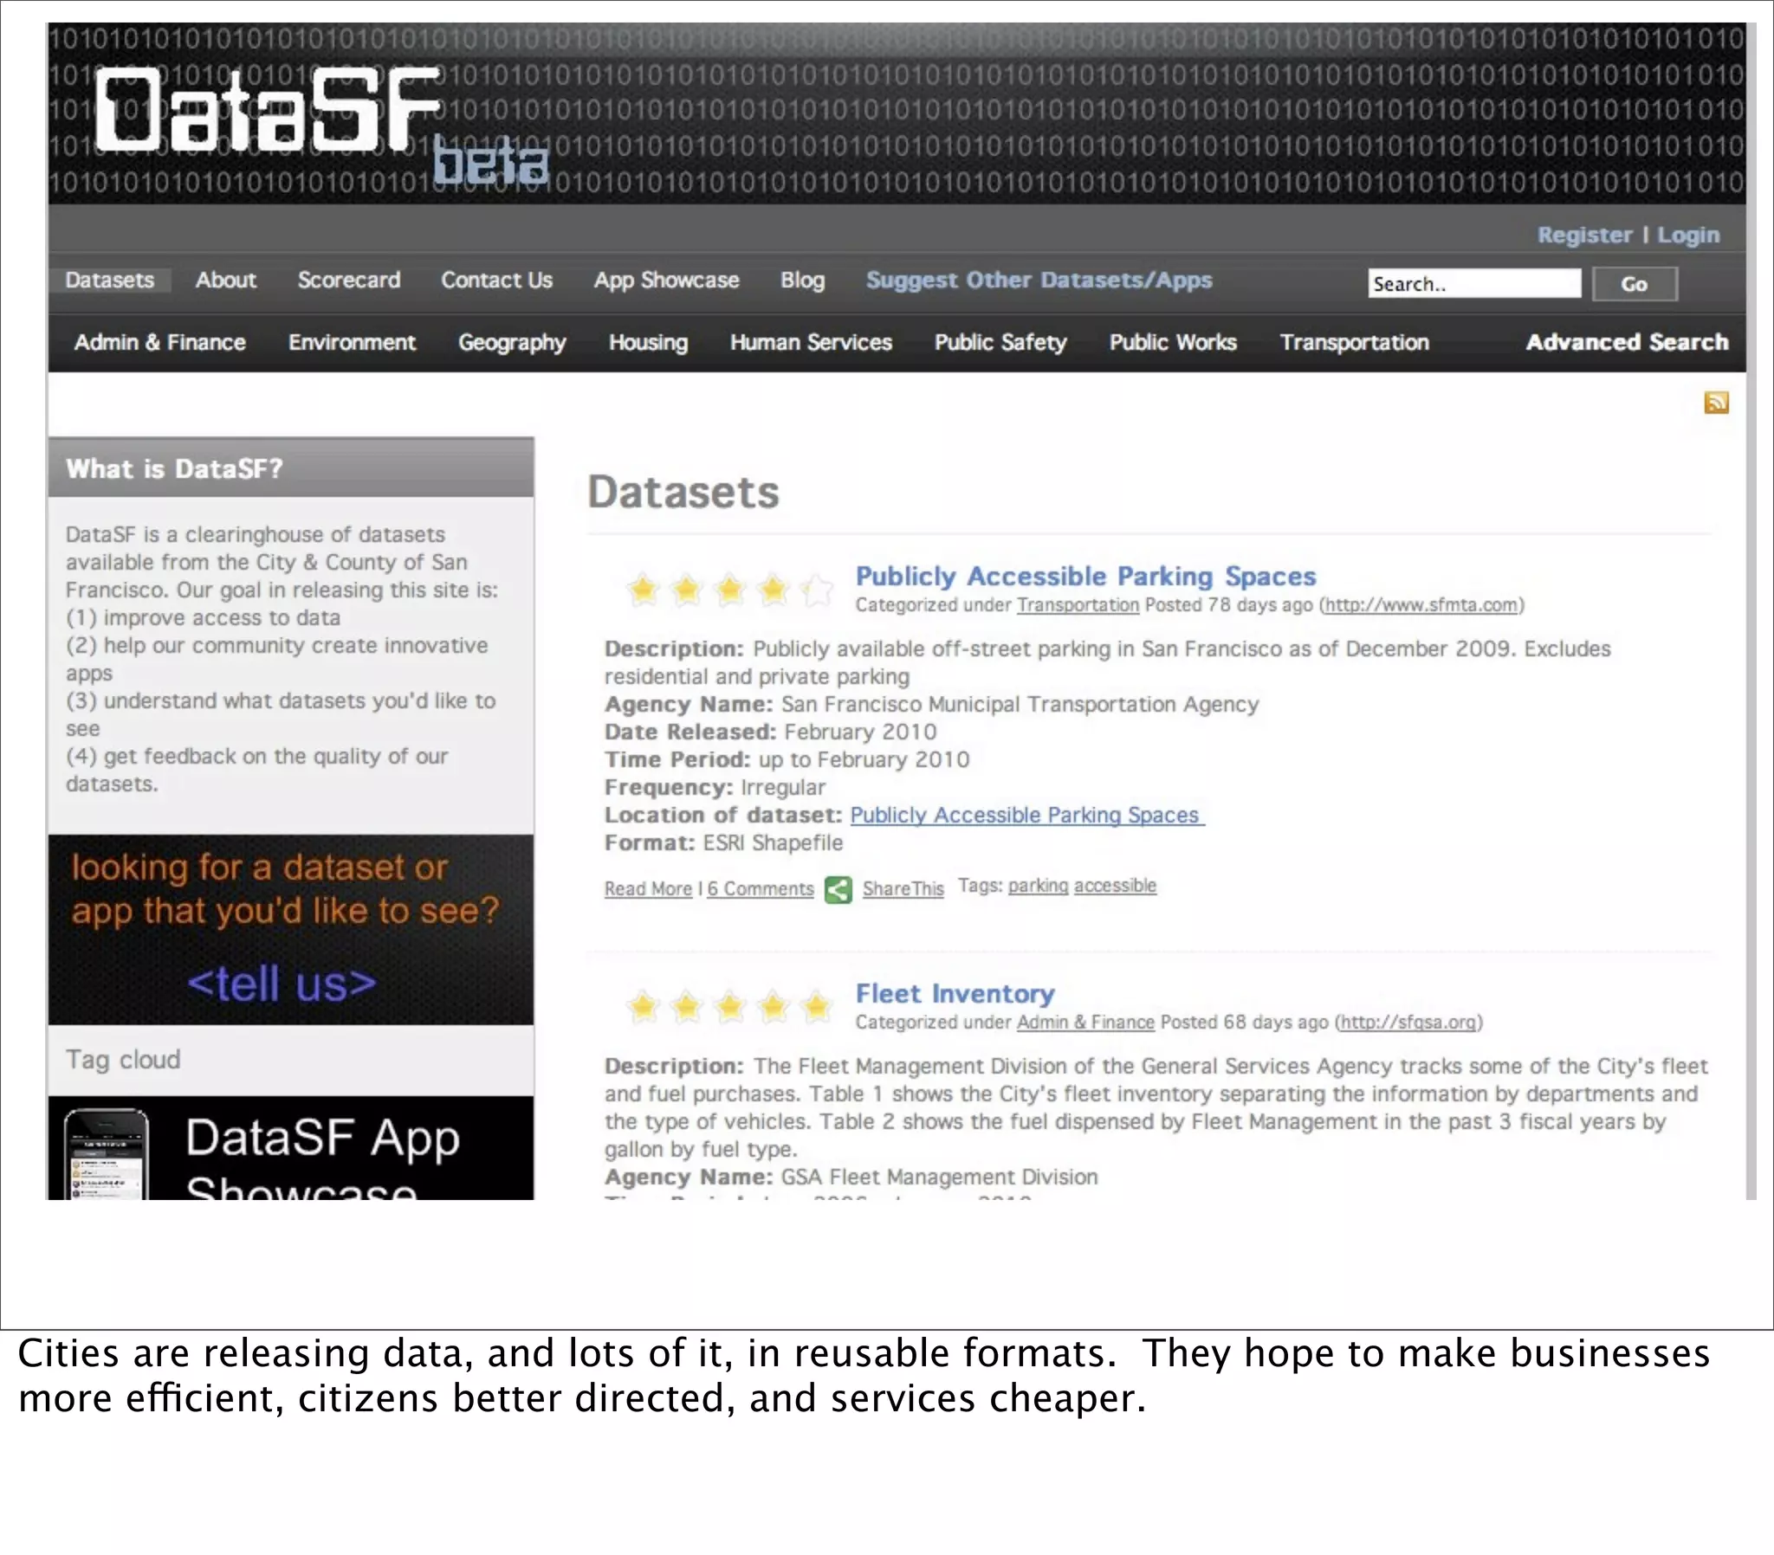Click the tell us banner link
The image size is (1774, 1555).
point(282,984)
